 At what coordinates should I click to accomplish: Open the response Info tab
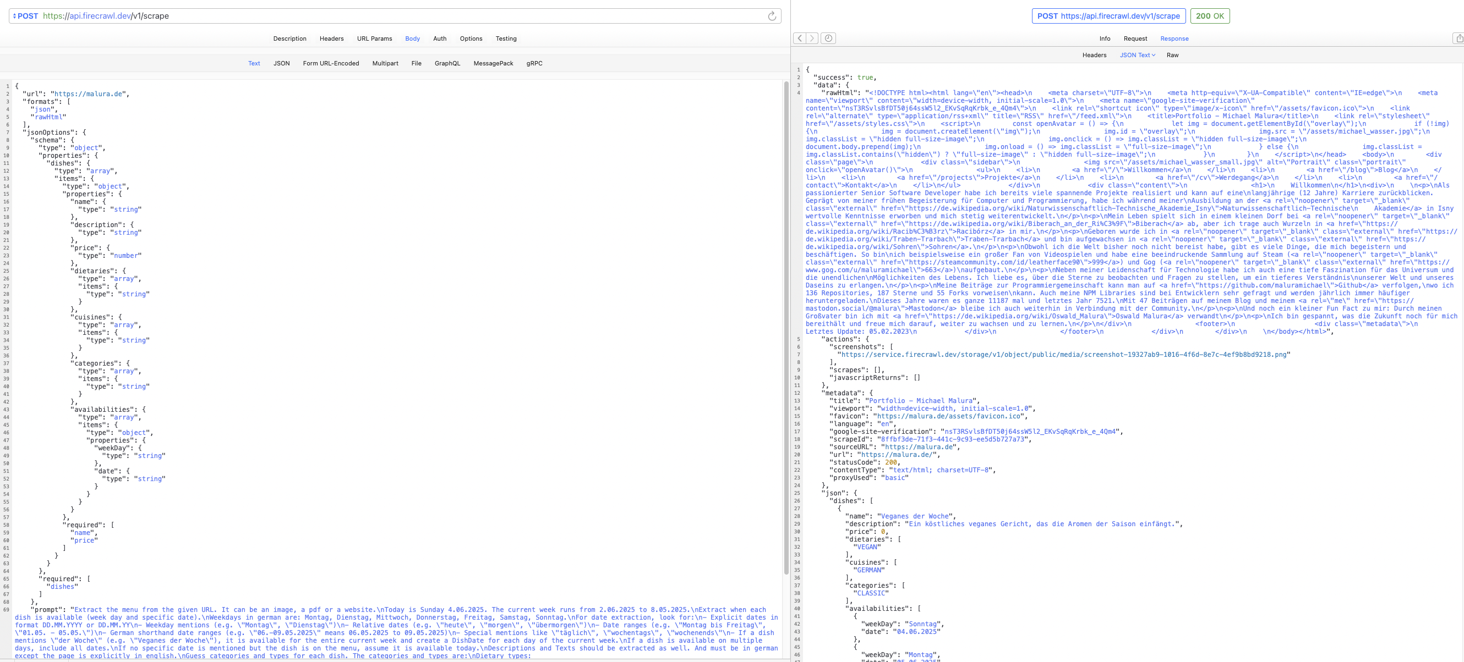point(1104,38)
